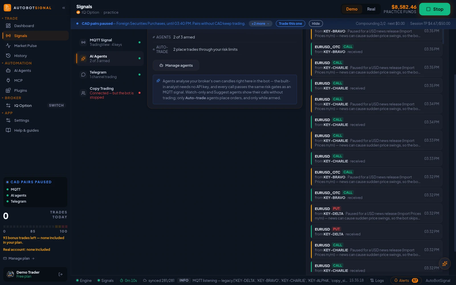Image resolution: width=456 pixels, height=285 pixels.
Task: Hide the CAD pairs paused banner
Action: click(x=316, y=24)
